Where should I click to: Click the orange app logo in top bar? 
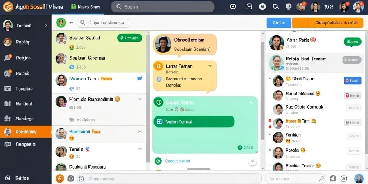[8, 7]
